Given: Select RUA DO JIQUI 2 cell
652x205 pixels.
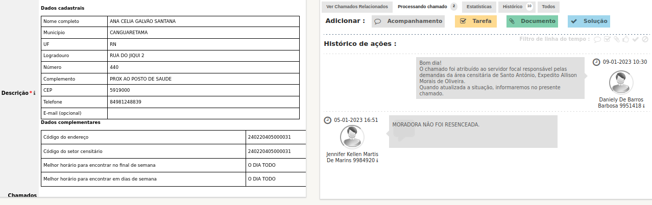Looking at the screenshot, I should (203, 56).
